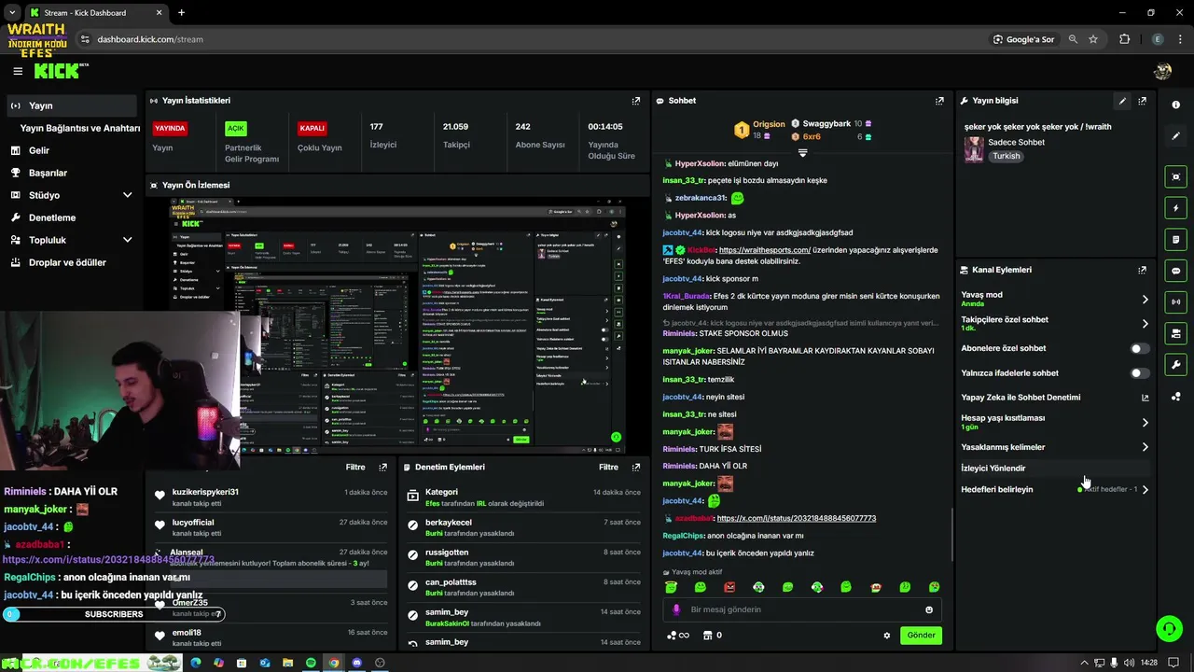Click the Turkish language tag

pyautogui.click(x=1006, y=156)
